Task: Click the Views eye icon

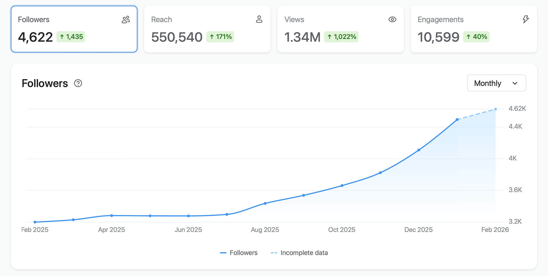Action: tap(392, 19)
